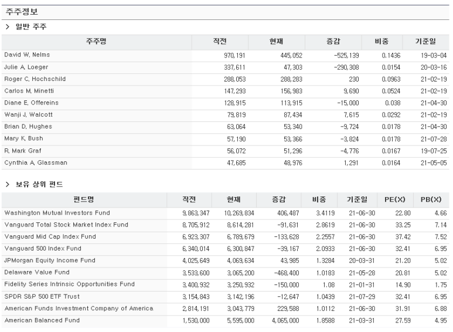Click the 증감 header in shareholder table
The height and width of the screenshot is (332, 453).
[x=333, y=42]
